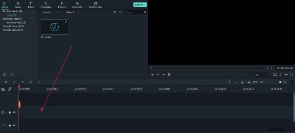Toggle the timeline track view columns icon
The height and width of the screenshot is (133, 295).
click(292, 82)
